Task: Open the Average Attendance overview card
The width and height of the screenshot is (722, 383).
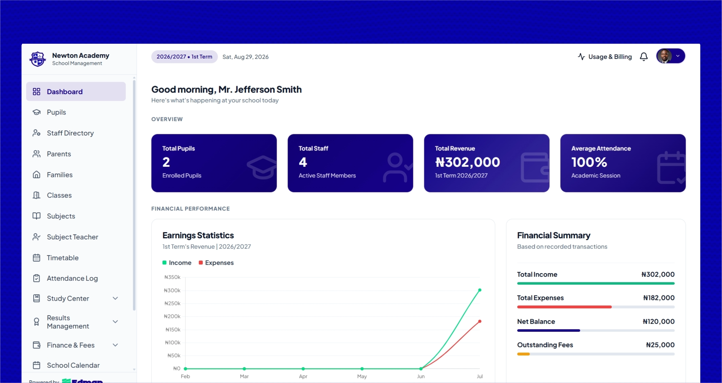Action: (623, 163)
